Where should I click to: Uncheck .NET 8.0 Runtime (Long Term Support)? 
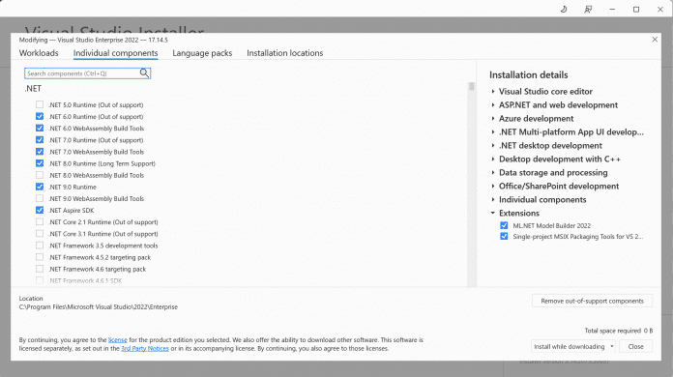point(40,163)
